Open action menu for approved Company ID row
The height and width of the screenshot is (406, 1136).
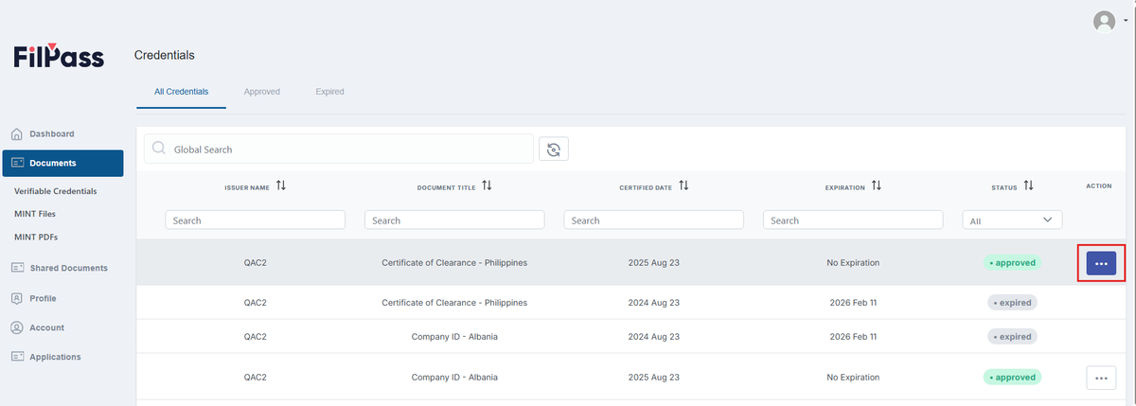point(1101,378)
